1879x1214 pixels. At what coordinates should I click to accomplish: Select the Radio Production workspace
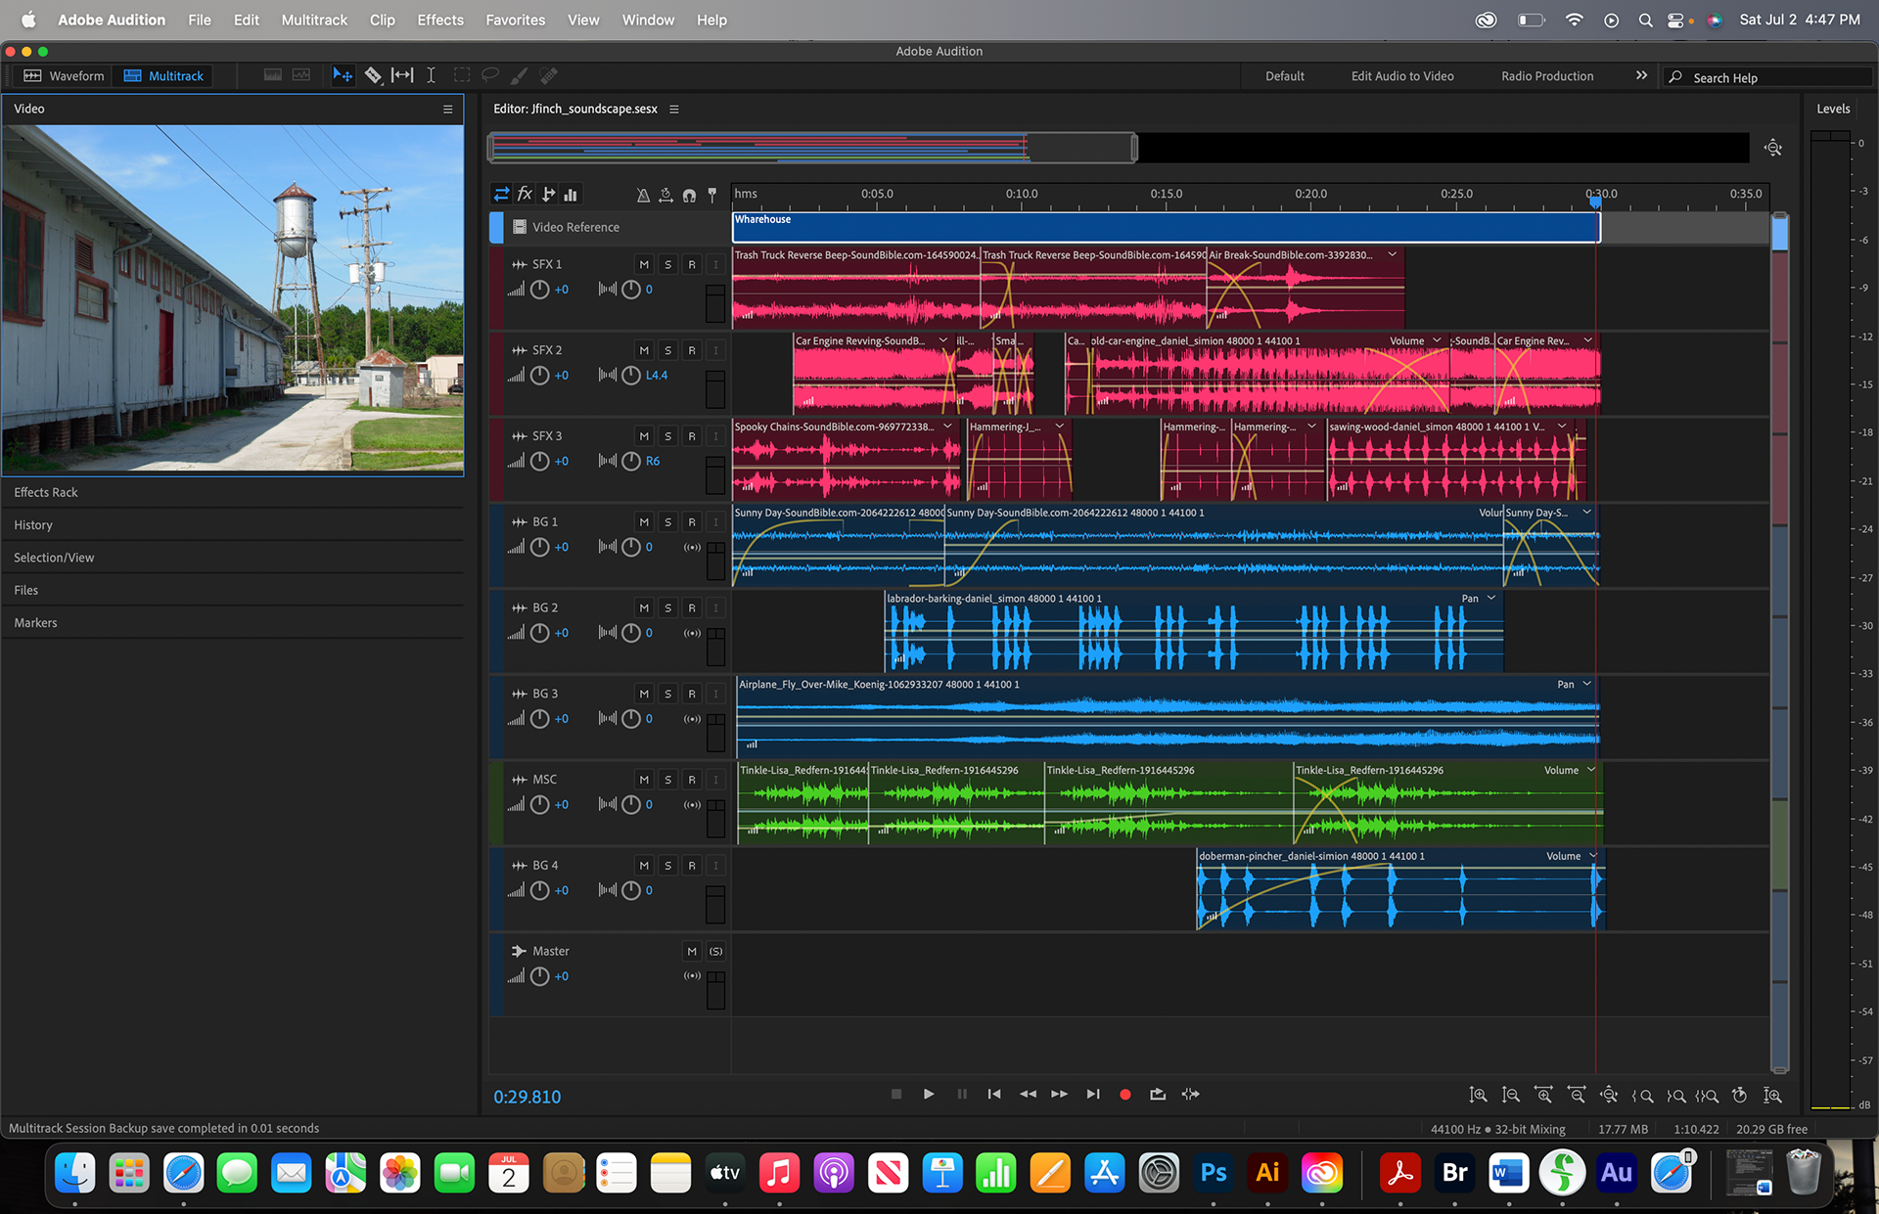pos(1546,75)
